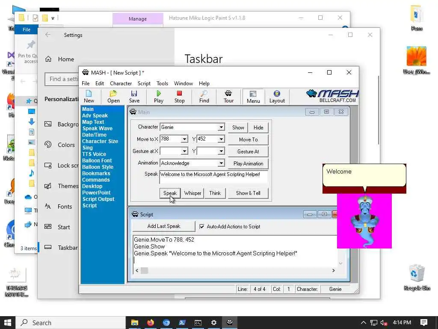This screenshot has height=329, width=438.
Task: Click the Whisper button
Action: click(193, 193)
